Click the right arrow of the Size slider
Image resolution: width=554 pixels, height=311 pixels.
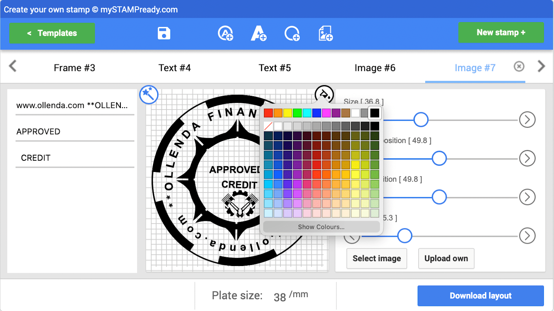(x=527, y=120)
